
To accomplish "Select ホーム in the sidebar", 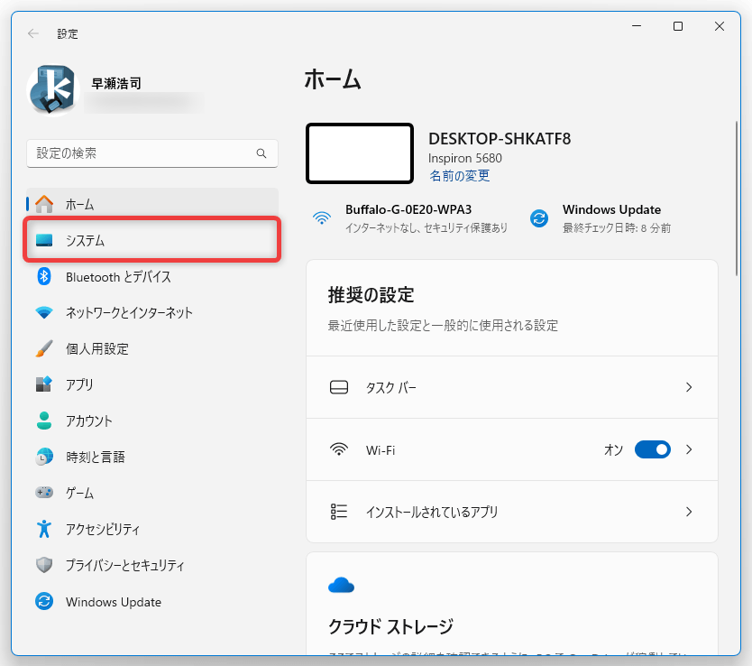I will click(152, 204).
